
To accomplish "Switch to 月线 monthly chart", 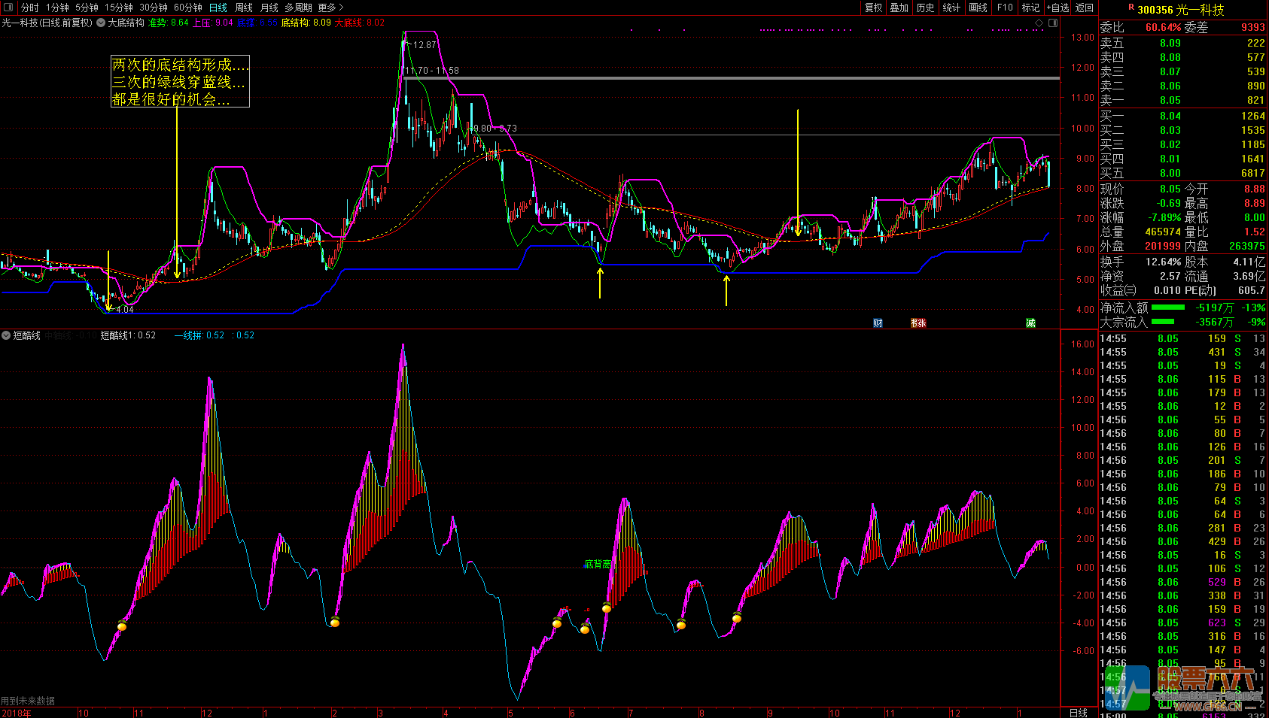I will click(x=269, y=8).
